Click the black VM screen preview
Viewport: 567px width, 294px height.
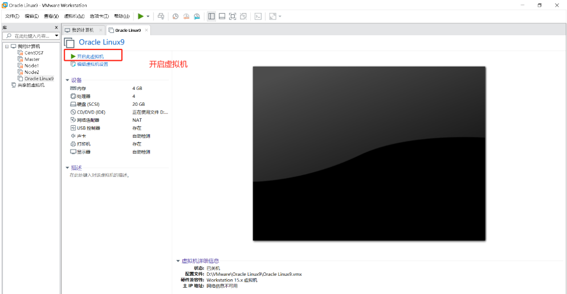tap(369, 154)
